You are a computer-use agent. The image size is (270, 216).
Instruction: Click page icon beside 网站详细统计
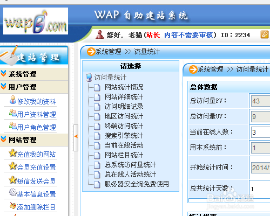pyautogui.click(x=97, y=97)
